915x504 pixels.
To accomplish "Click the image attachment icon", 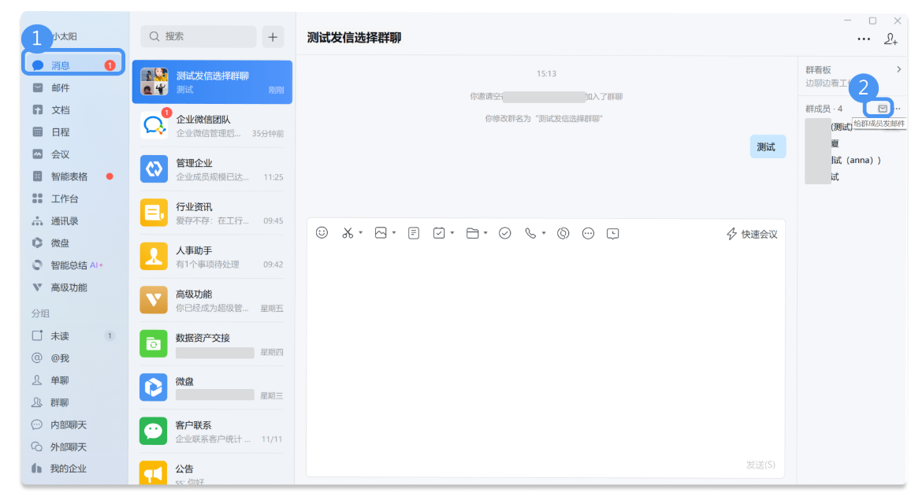I will pos(382,232).
